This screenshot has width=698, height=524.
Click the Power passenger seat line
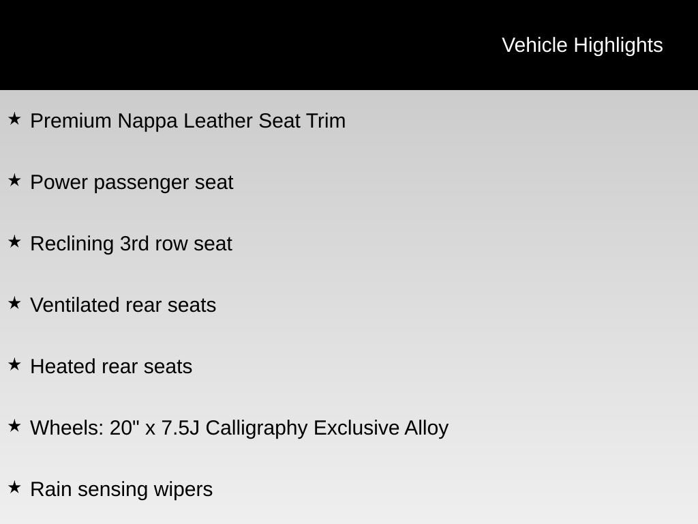[x=132, y=182]
